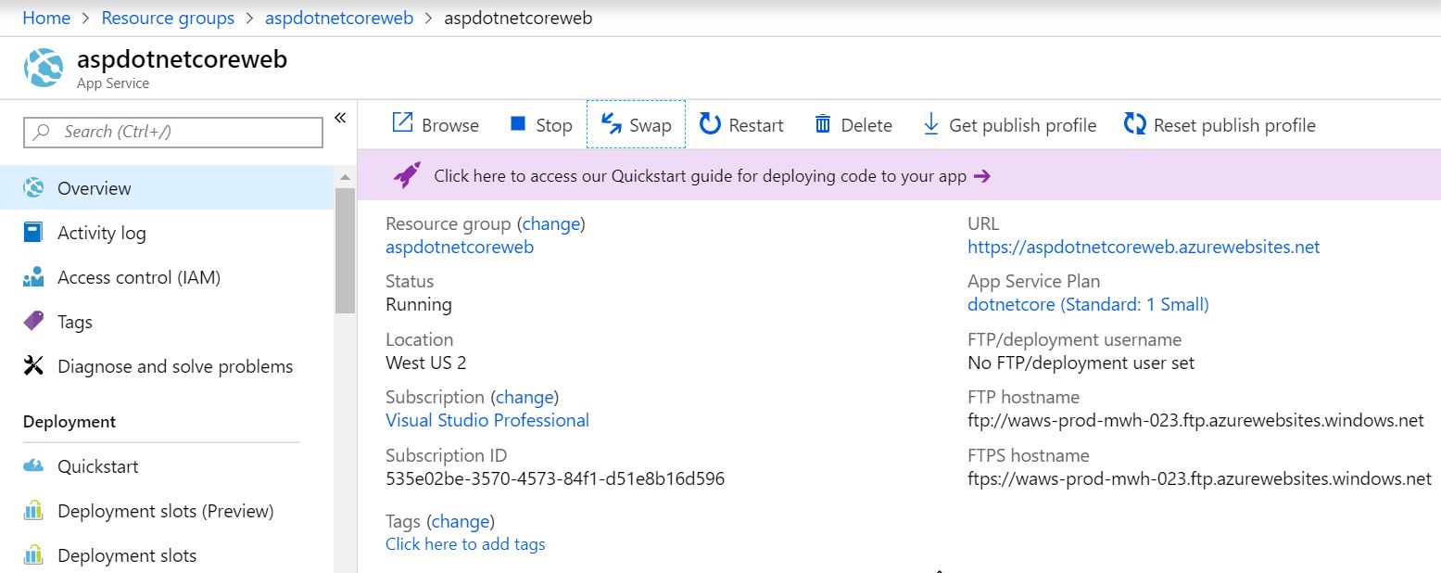The height and width of the screenshot is (573, 1441).
Task: Click the Activity log book icon
Action: pyautogui.click(x=33, y=233)
